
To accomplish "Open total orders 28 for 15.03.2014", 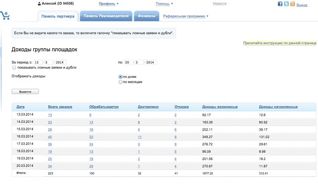I will click(50, 130).
